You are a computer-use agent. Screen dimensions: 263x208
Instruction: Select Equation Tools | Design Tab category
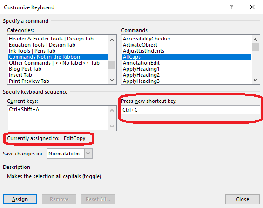pyautogui.click(x=58, y=45)
